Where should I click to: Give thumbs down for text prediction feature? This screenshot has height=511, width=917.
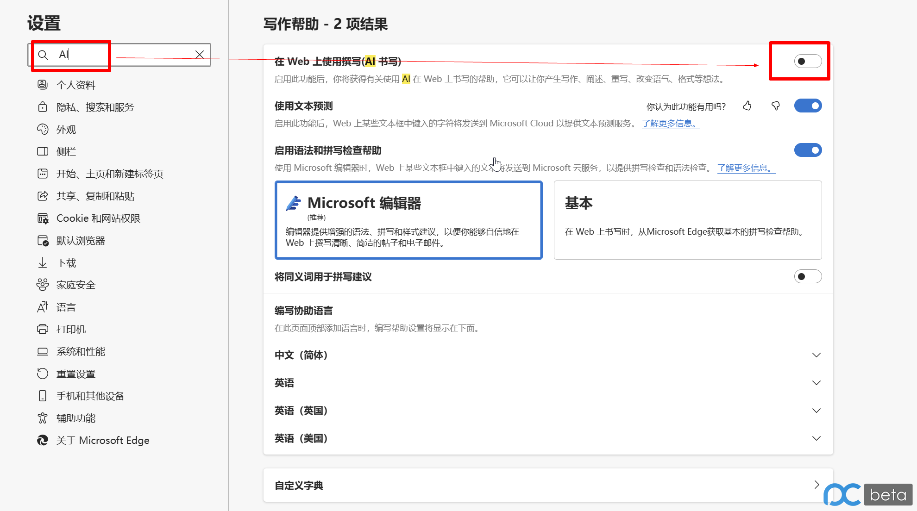[776, 106]
